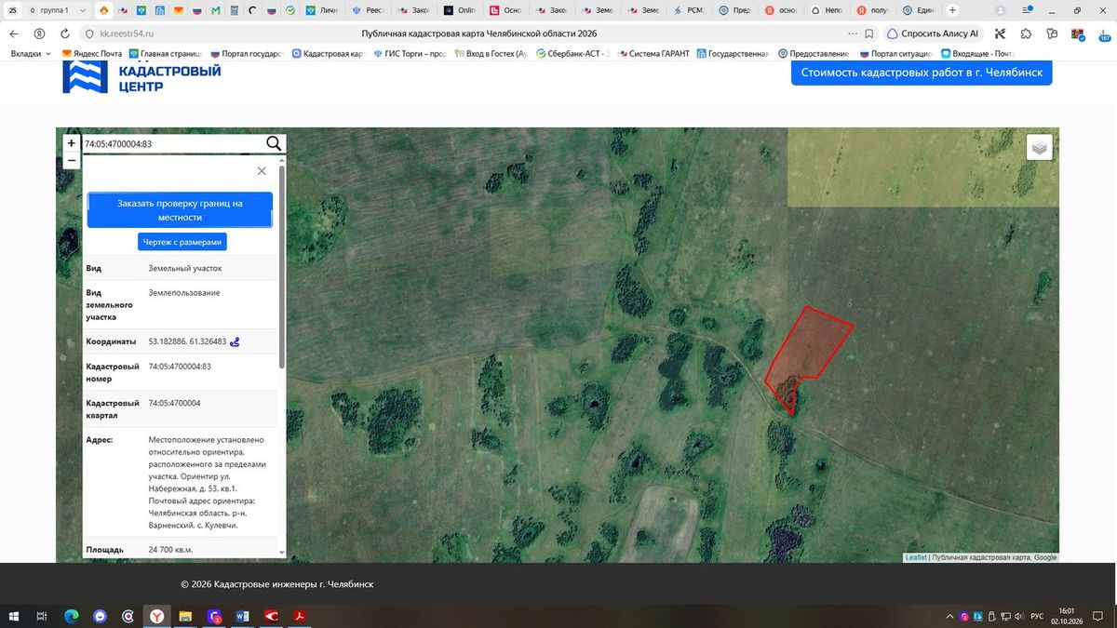Image resolution: width=1117 pixels, height=628 pixels.
Task: Click the browser back arrow
Action: tap(16, 33)
